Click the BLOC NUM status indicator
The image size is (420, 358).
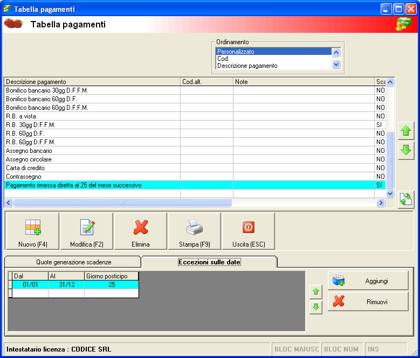(341, 349)
